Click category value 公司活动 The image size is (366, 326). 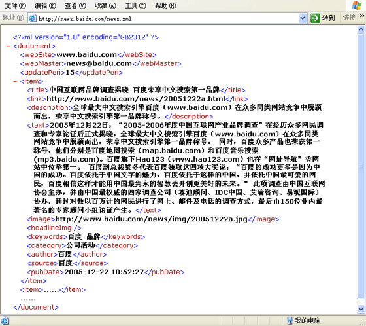tap(81, 245)
